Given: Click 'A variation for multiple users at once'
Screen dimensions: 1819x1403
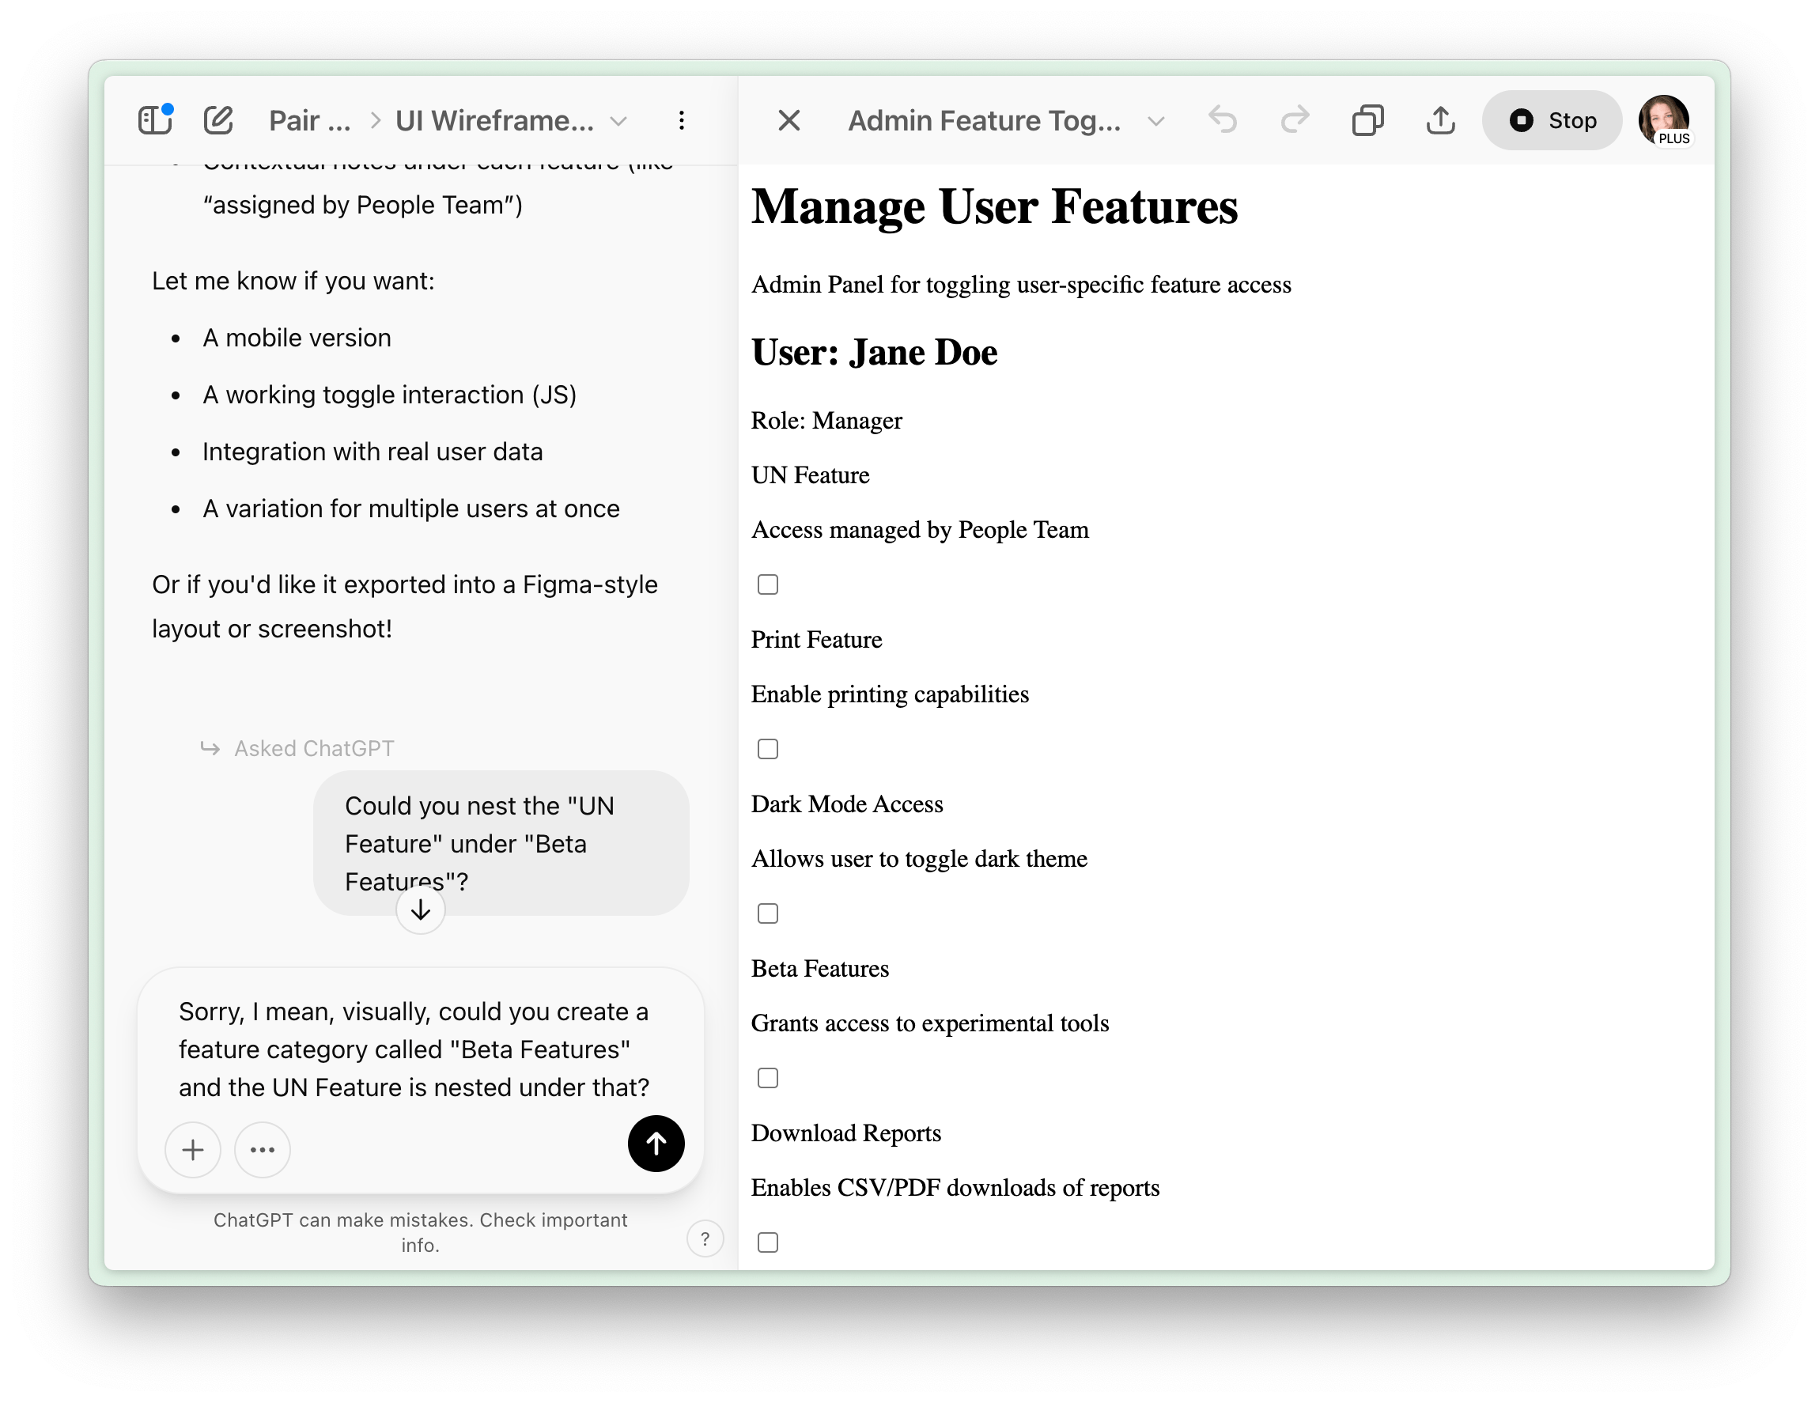Looking at the screenshot, I should point(411,509).
